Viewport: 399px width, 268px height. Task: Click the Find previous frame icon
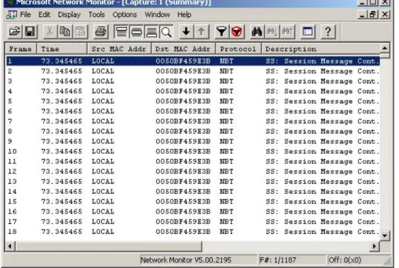click(x=287, y=32)
